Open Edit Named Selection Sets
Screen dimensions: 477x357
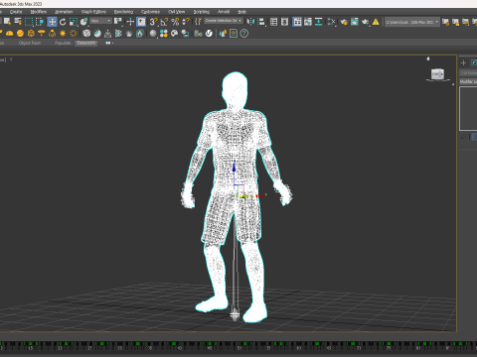point(198,22)
